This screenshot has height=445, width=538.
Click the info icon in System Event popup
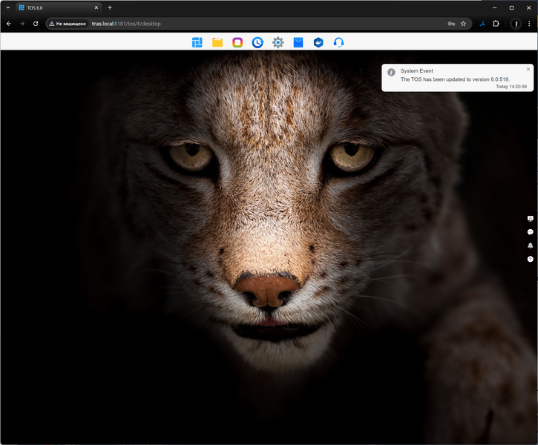(391, 73)
